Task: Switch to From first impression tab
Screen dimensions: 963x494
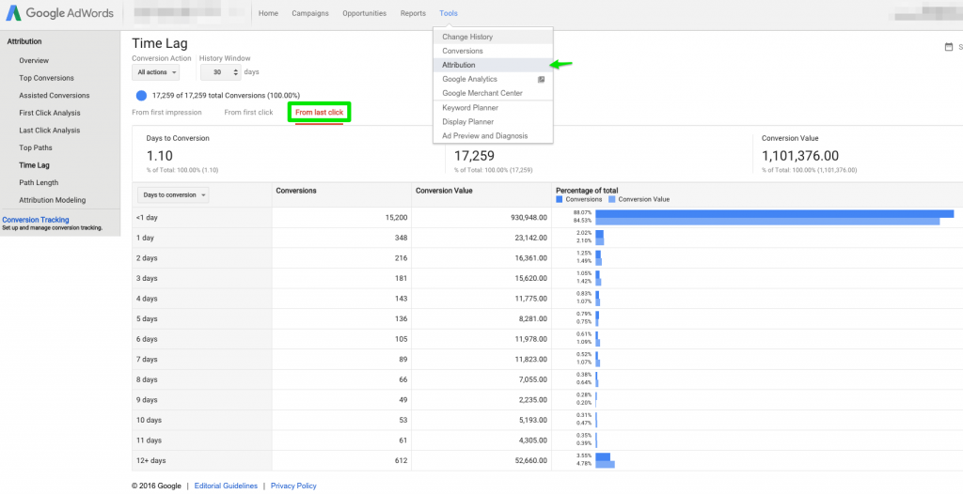Action: pos(166,113)
